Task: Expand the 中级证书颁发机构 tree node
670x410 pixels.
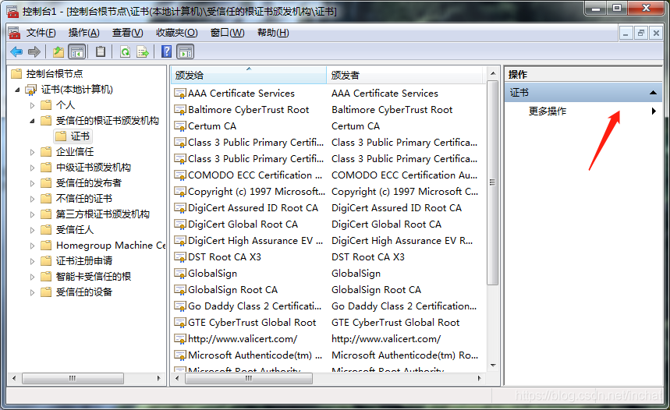Action: coord(32,168)
